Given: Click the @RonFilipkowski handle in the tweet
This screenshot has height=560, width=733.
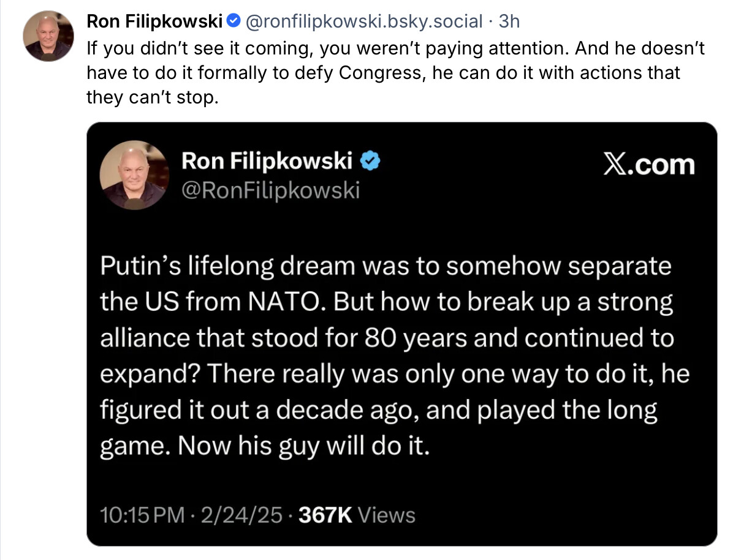Looking at the screenshot, I should 270,190.
